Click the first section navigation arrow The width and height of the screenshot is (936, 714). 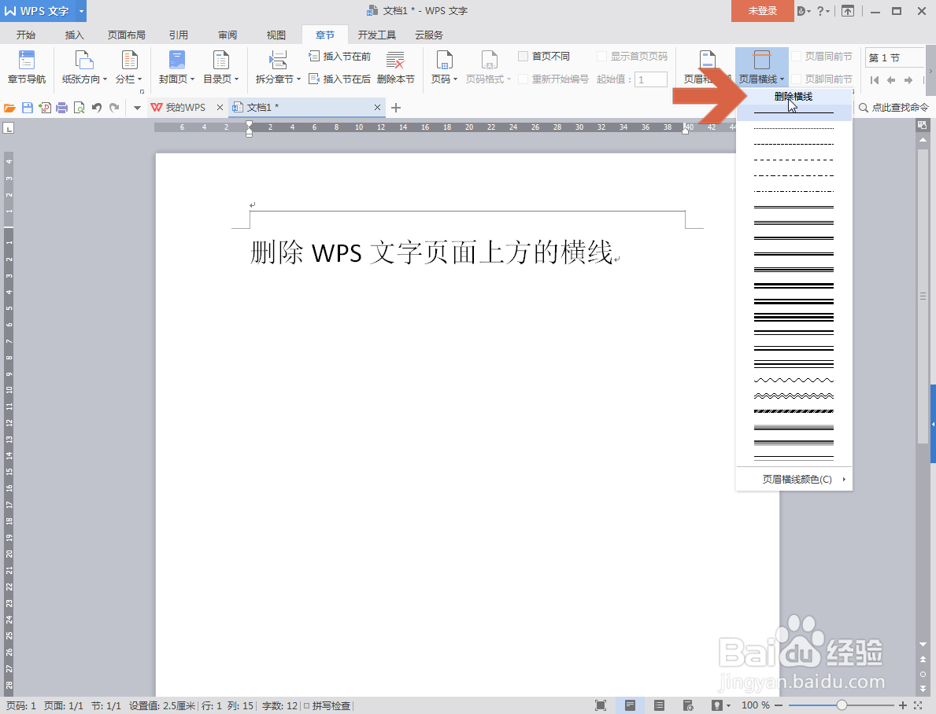coord(875,80)
